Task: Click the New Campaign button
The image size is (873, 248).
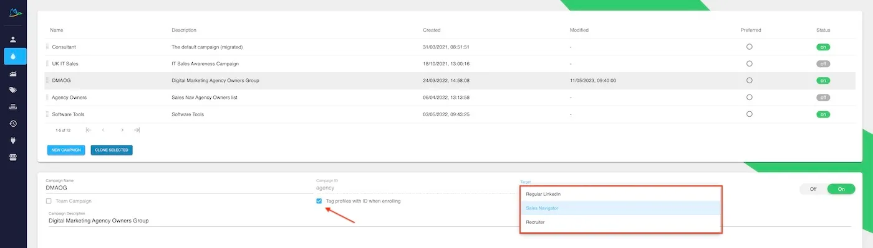Action: click(66, 150)
